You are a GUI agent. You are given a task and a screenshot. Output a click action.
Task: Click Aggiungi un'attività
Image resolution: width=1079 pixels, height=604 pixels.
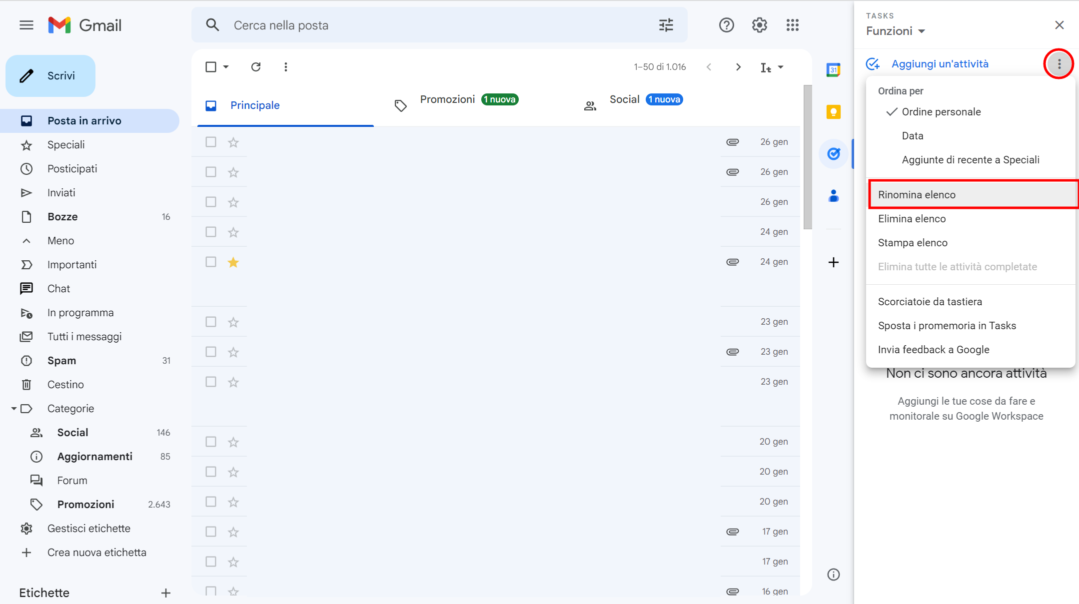coord(940,64)
